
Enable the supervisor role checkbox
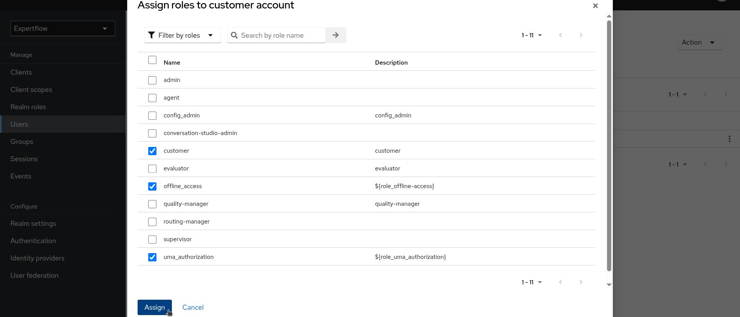152,239
